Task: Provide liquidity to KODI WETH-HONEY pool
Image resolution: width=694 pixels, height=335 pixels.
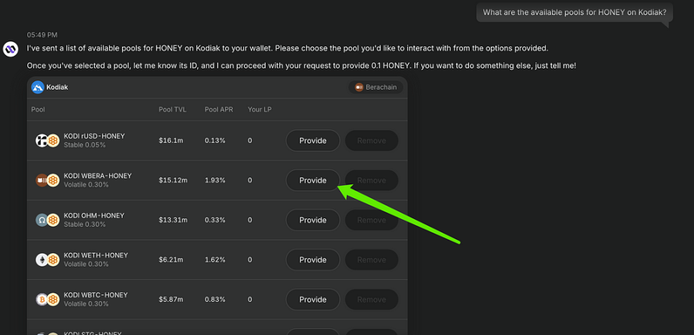Action: (x=313, y=260)
